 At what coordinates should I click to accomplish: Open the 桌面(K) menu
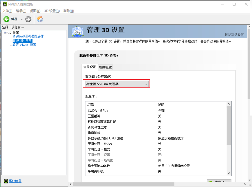(x=35, y=11)
